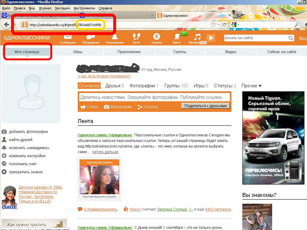Click person icon beside найти друзей
Viewport: 307px width, 230px height.
pos(4,140)
